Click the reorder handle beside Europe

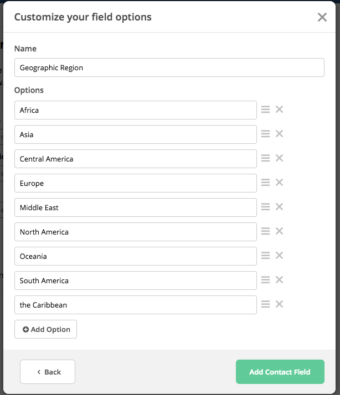(265, 183)
